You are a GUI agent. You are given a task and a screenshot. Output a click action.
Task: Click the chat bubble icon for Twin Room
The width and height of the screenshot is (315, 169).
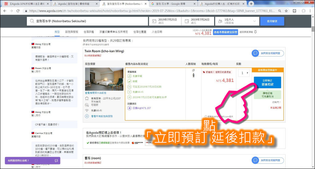coord(255,53)
